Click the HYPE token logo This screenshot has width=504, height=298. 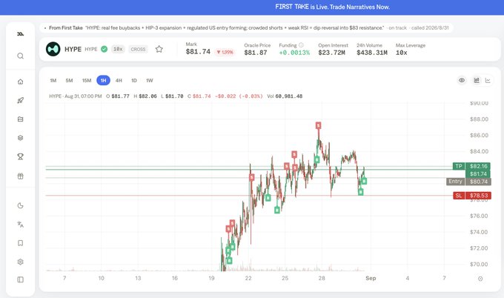[x=53, y=49]
